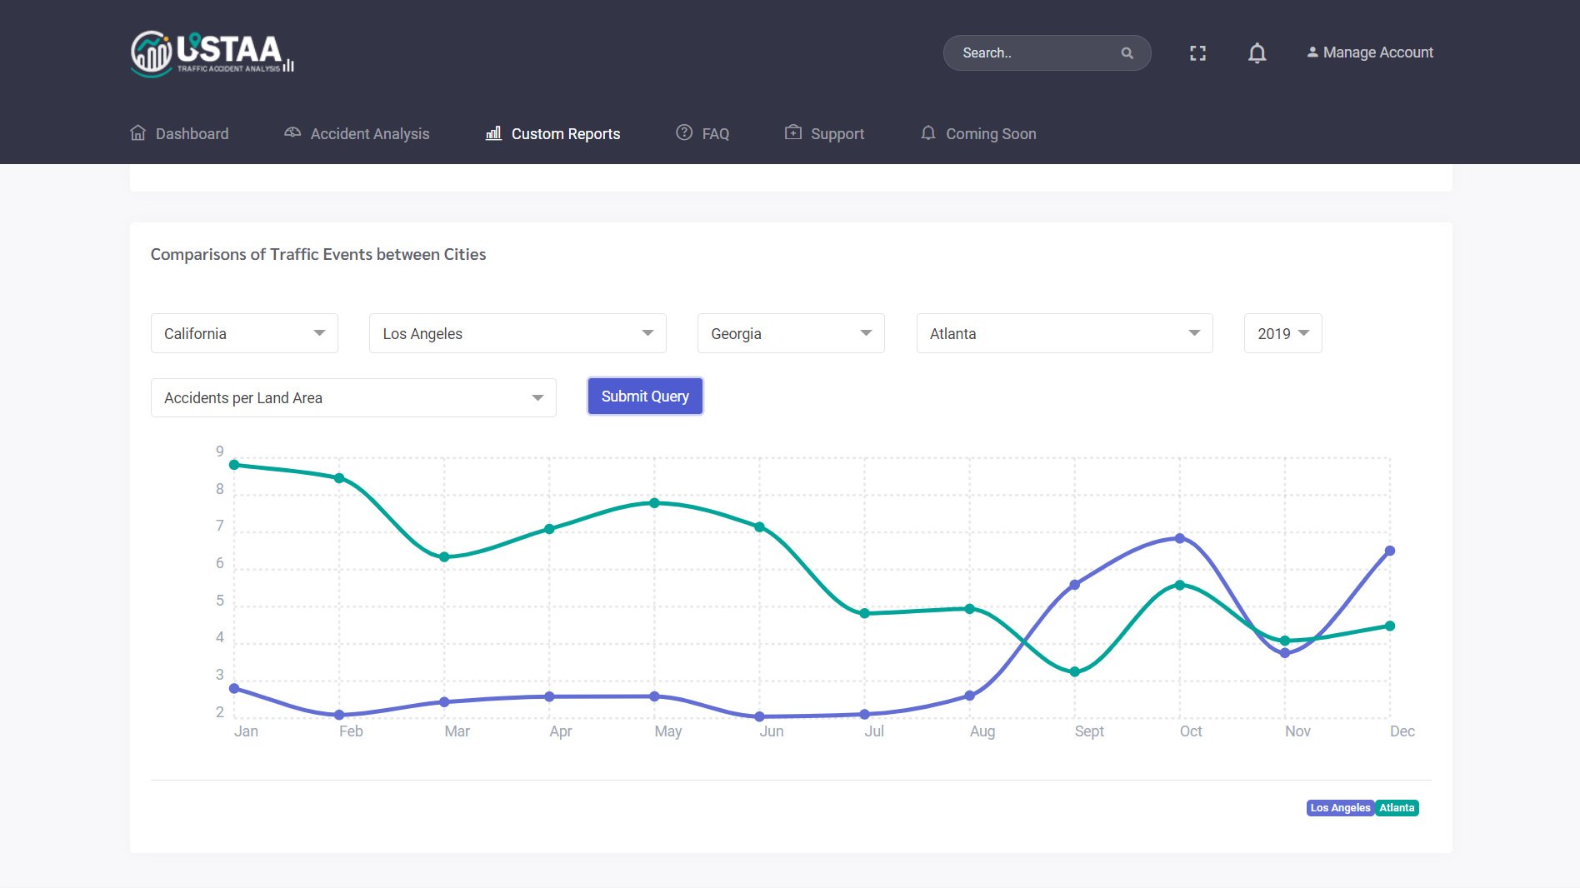Click the Support medical kit icon
Viewport: 1580px width, 888px height.
pyautogui.click(x=793, y=133)
